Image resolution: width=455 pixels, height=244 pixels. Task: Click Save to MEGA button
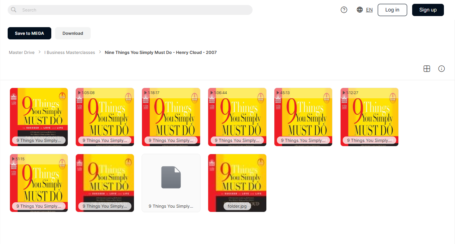[29, 33]
